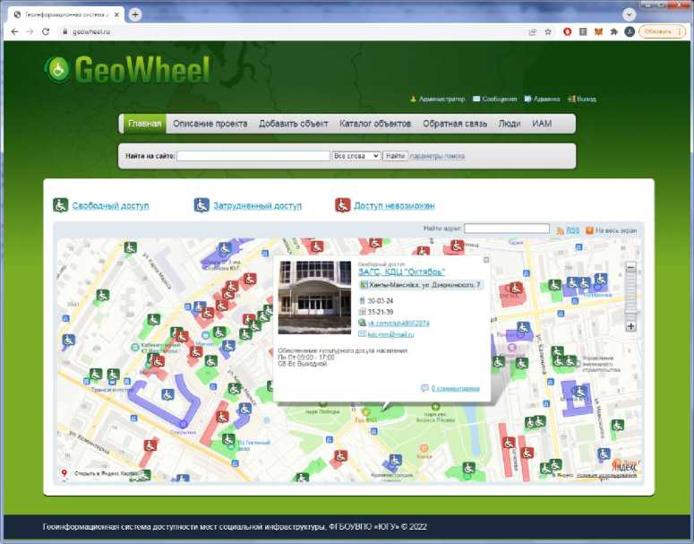Open Сообщения link in header
The image size is (694, 544).
tap(500, 99)
